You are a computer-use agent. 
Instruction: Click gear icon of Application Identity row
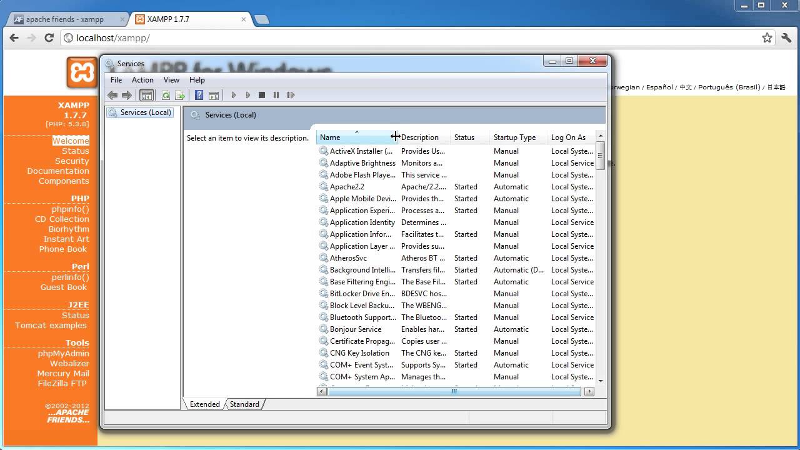coord(324,222)
